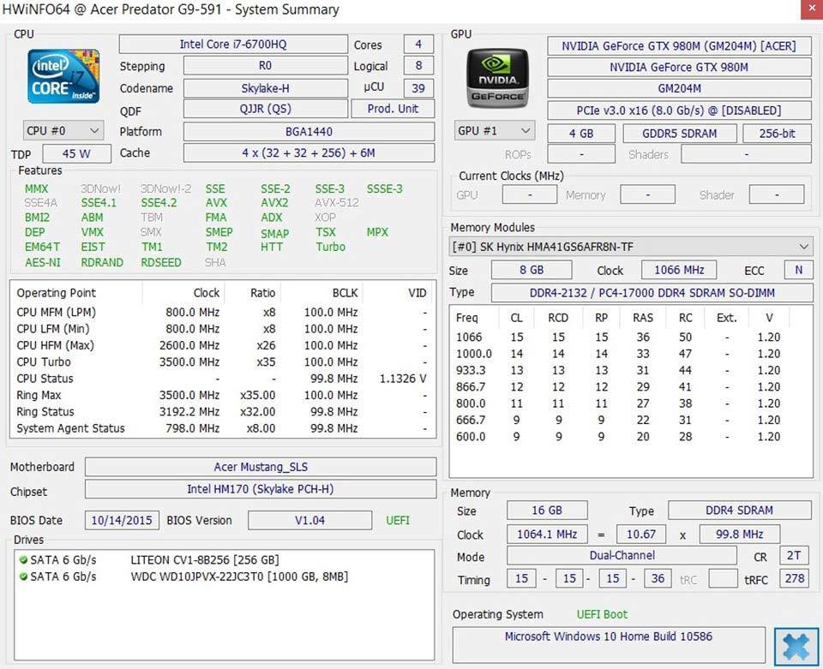The width and height of the screenshot is (823, 669).
Task: Click the TDP 45 W field
Action: tap(75, 154)
